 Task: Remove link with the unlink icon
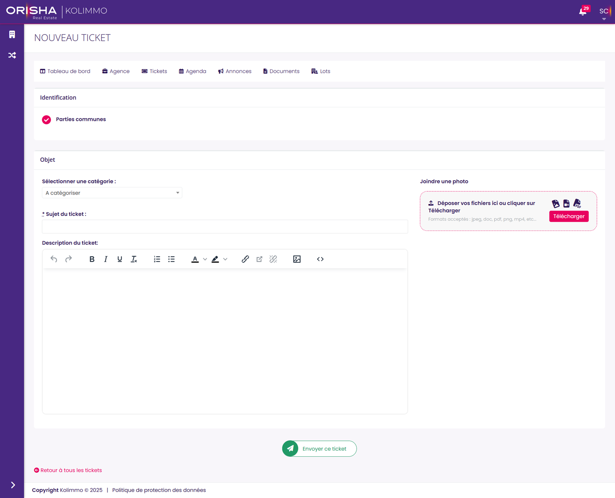point(273,259)
